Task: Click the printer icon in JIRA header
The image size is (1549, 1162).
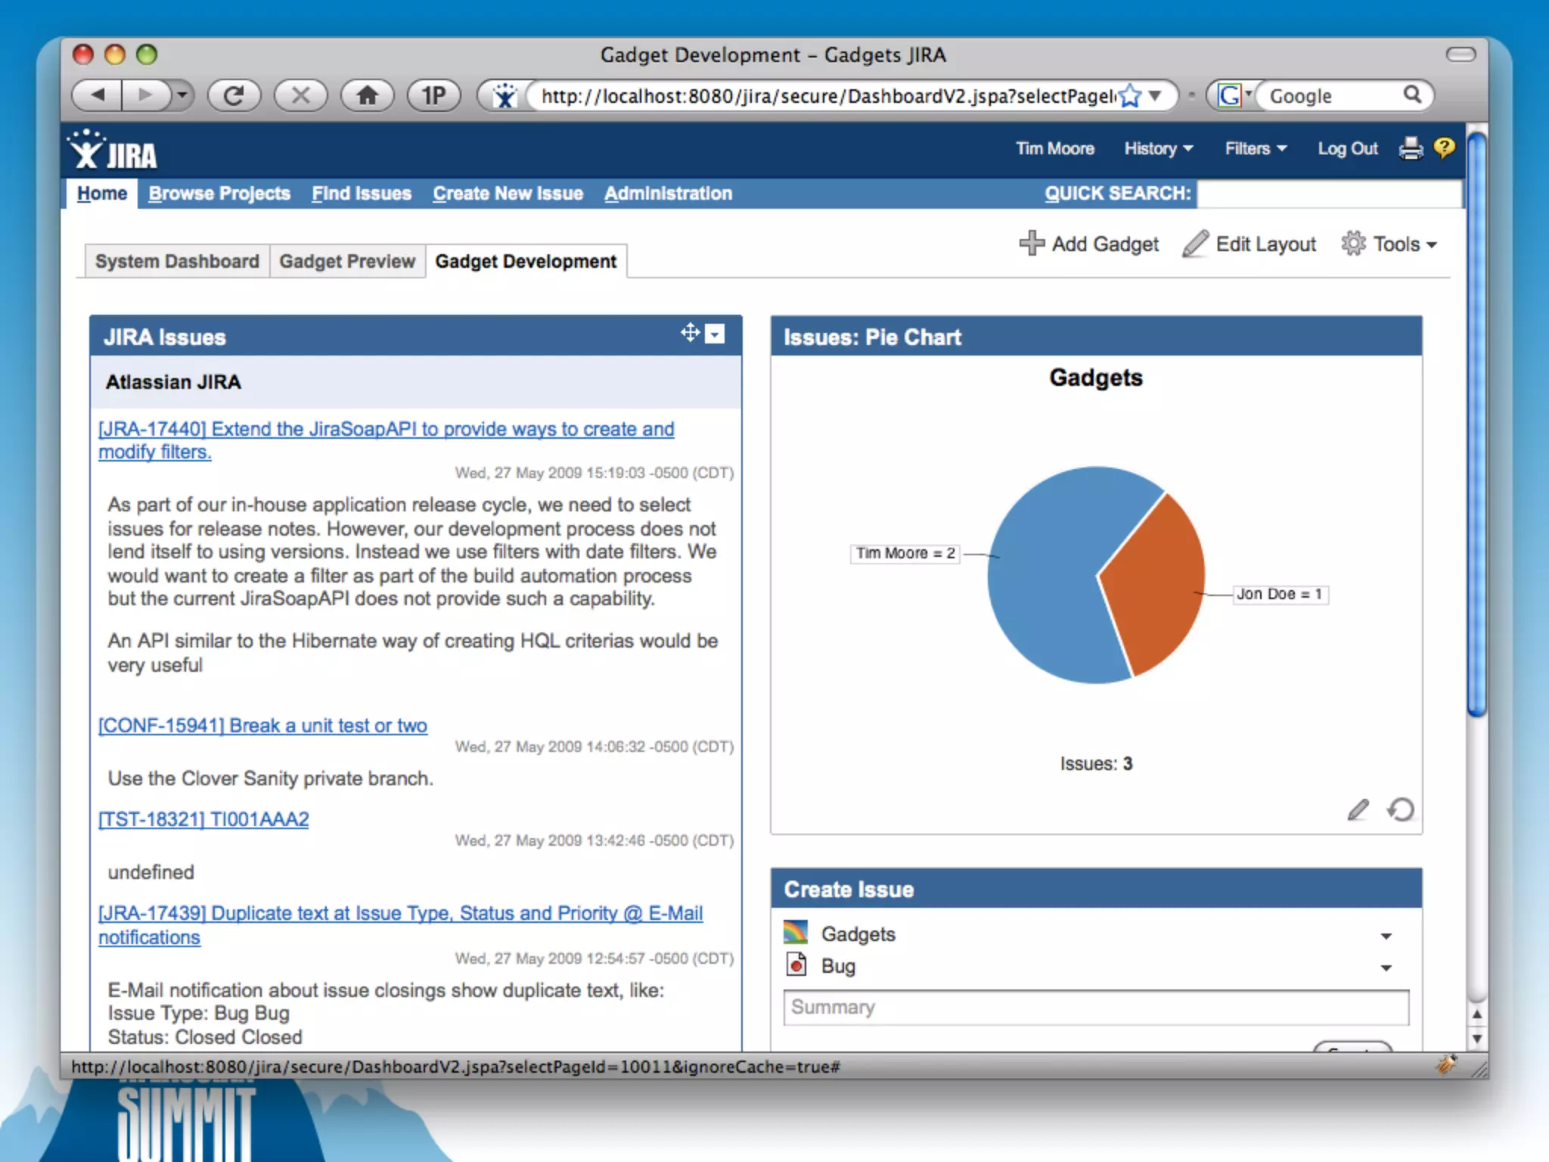Action: click(1411, 148)
